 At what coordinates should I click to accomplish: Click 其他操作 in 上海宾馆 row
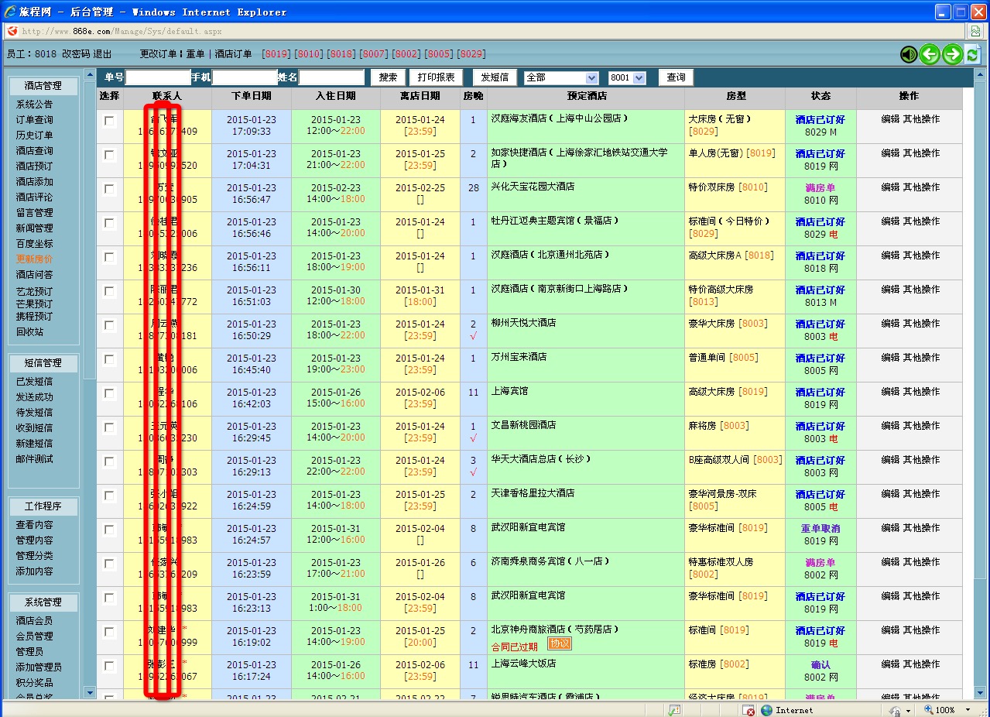click(922, 392)
